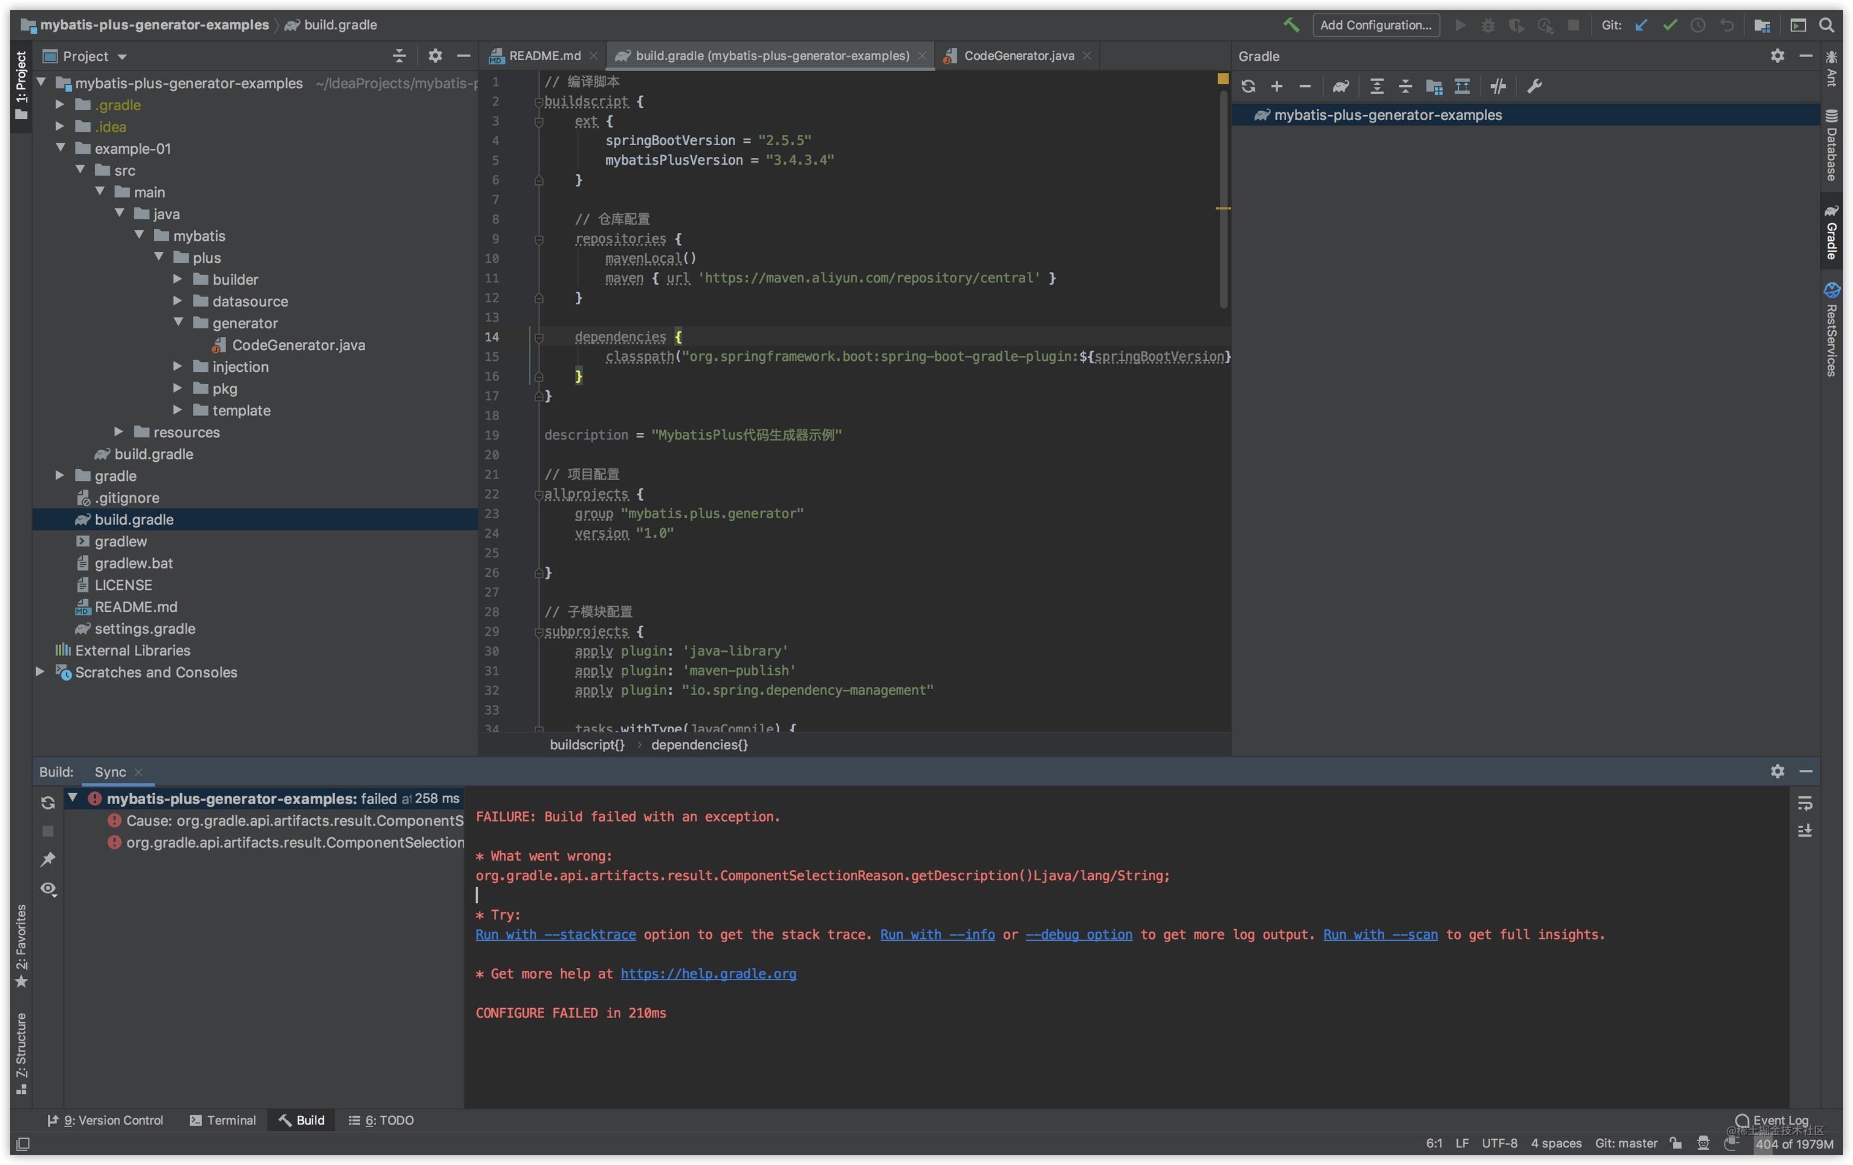Toggle offline mode in Gradle toolbar
Screen dimensions: 1853x1165
tap(1497, 86)
